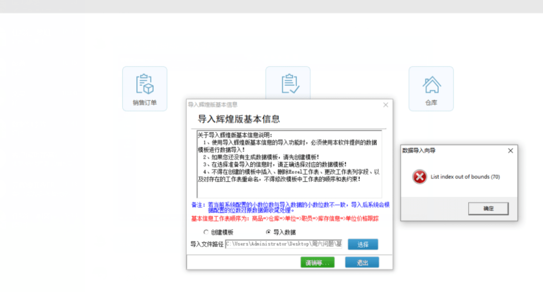Click the red error icon in 数据导入向导
The height and width of the screenshot is (292, 543).
click(x=419, y=177)
